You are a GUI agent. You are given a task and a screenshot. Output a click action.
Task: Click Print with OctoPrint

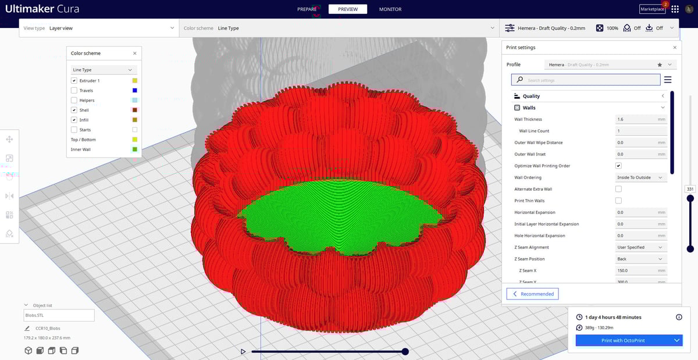[x=623, y=340]
